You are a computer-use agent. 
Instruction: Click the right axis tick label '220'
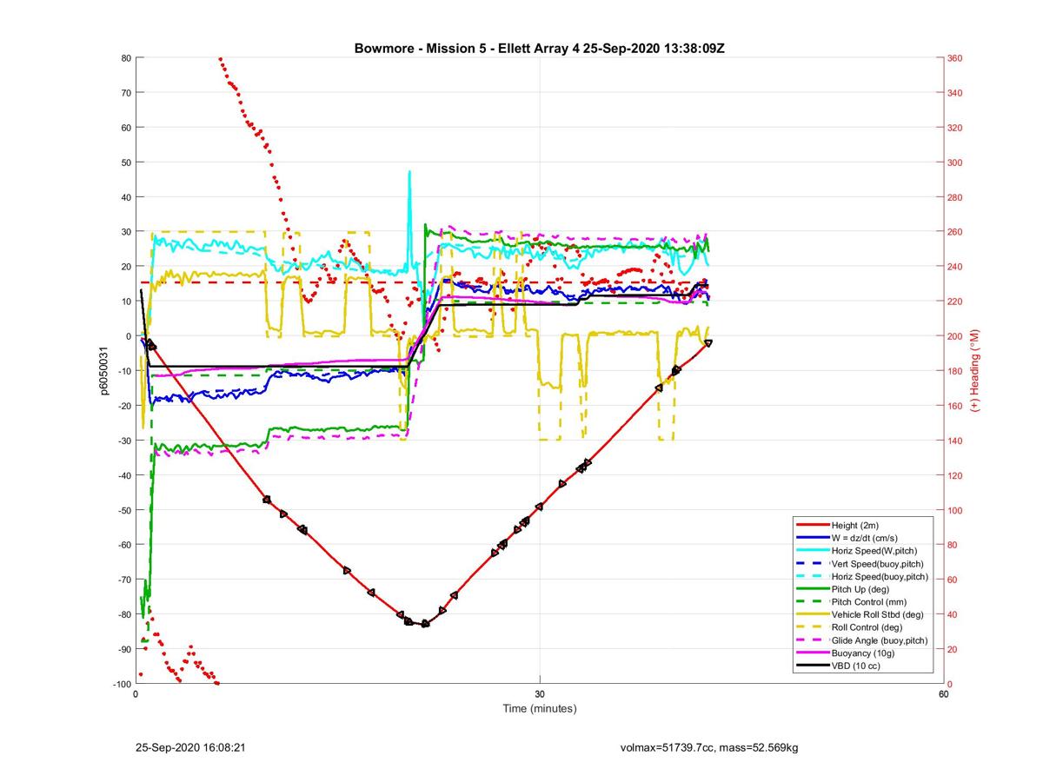955,302
